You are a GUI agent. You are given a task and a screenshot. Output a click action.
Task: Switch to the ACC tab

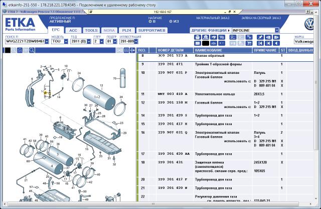(73, 30)
